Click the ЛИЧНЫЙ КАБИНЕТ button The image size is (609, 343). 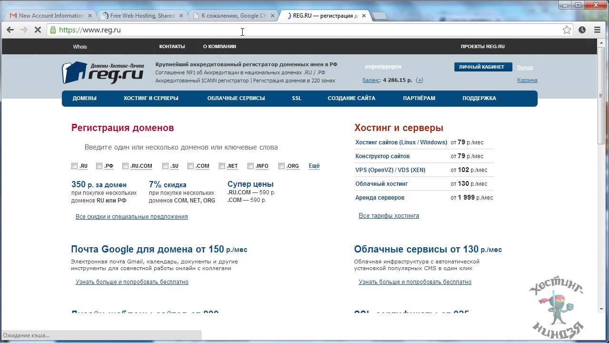(483, 67)
